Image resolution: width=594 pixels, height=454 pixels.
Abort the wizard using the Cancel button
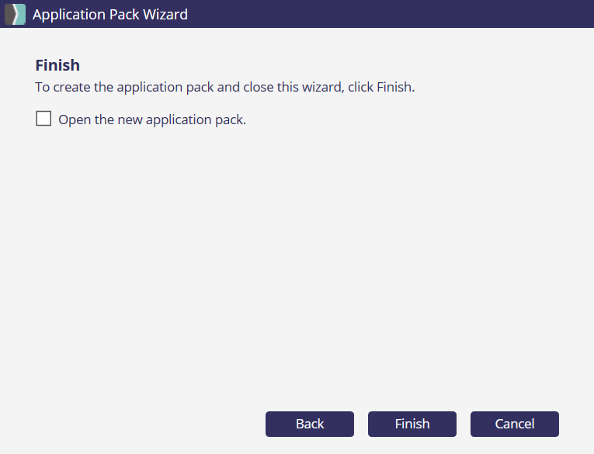(x=514, y=424)
